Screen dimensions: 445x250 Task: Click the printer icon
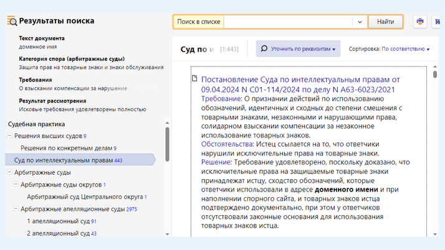tap(420, 22)
